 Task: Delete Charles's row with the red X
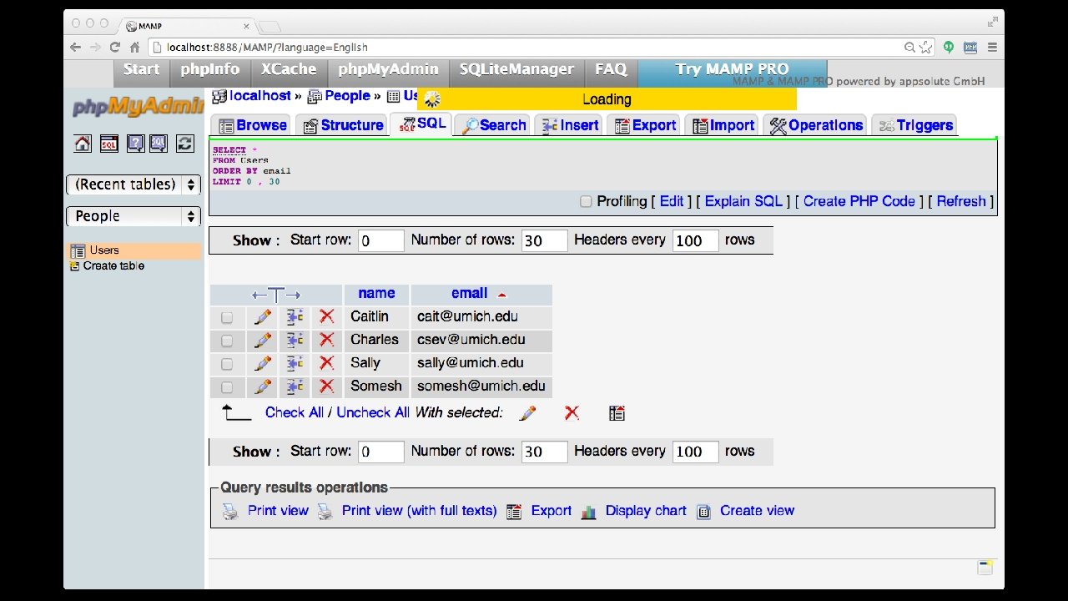click(x=326, y=340)
